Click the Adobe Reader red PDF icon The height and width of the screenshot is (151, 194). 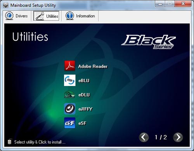[70, 66]
